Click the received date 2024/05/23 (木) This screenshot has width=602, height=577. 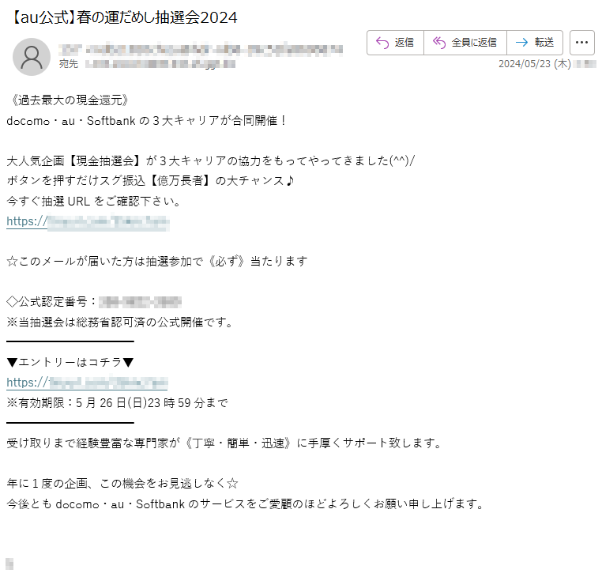pos(534,64)
